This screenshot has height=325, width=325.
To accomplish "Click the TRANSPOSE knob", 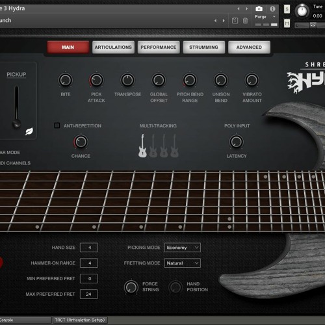I will [x=127, y=80].
